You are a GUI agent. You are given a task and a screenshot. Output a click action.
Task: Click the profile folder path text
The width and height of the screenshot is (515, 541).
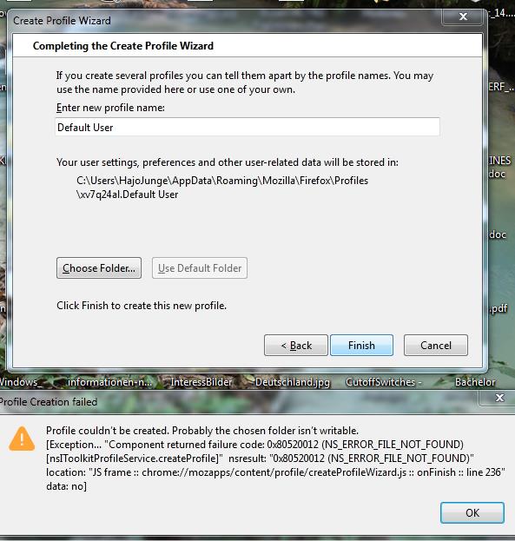click(222, 188)
